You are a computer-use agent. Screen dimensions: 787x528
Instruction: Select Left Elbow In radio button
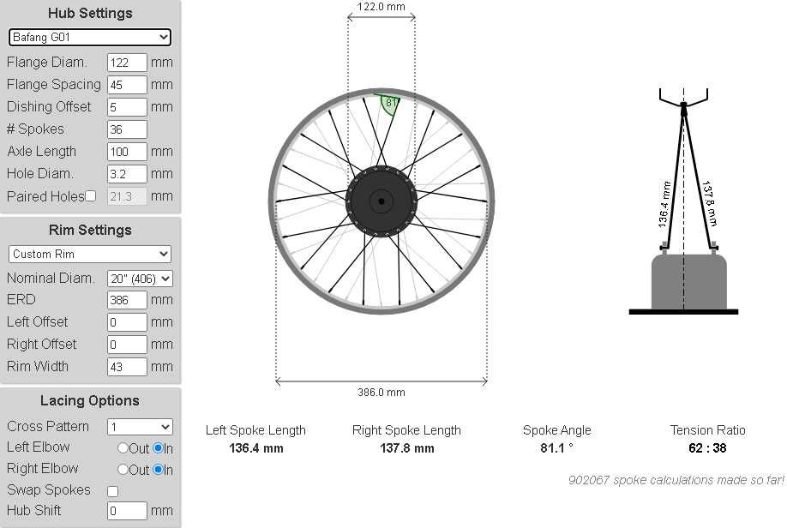158,447
